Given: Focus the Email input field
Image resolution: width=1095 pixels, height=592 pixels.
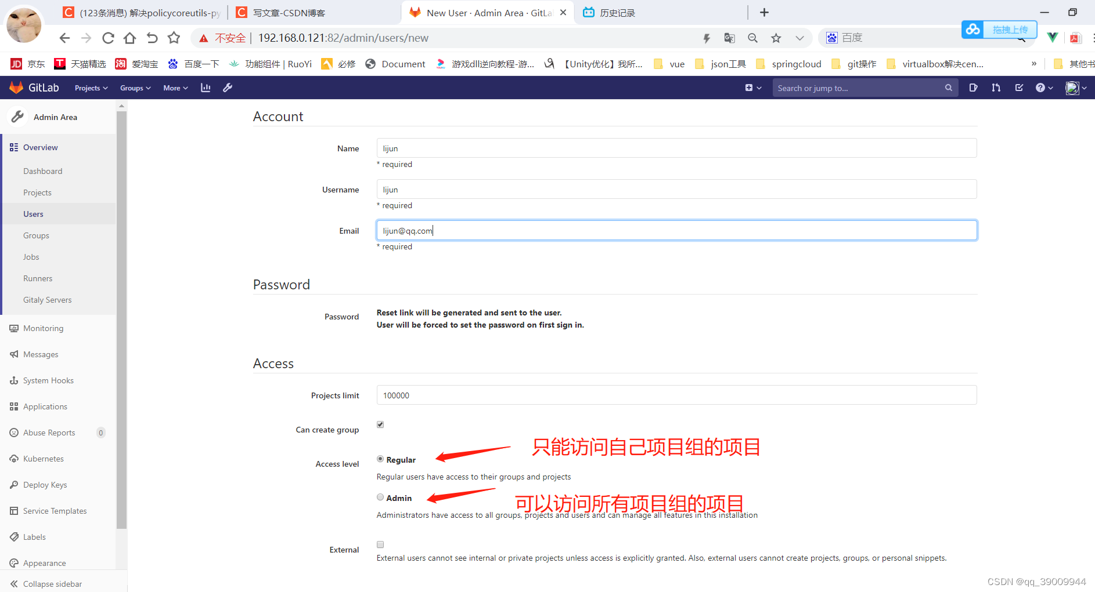Looking at the screenshot, I should pyautogui.click(x=676, y=230).
